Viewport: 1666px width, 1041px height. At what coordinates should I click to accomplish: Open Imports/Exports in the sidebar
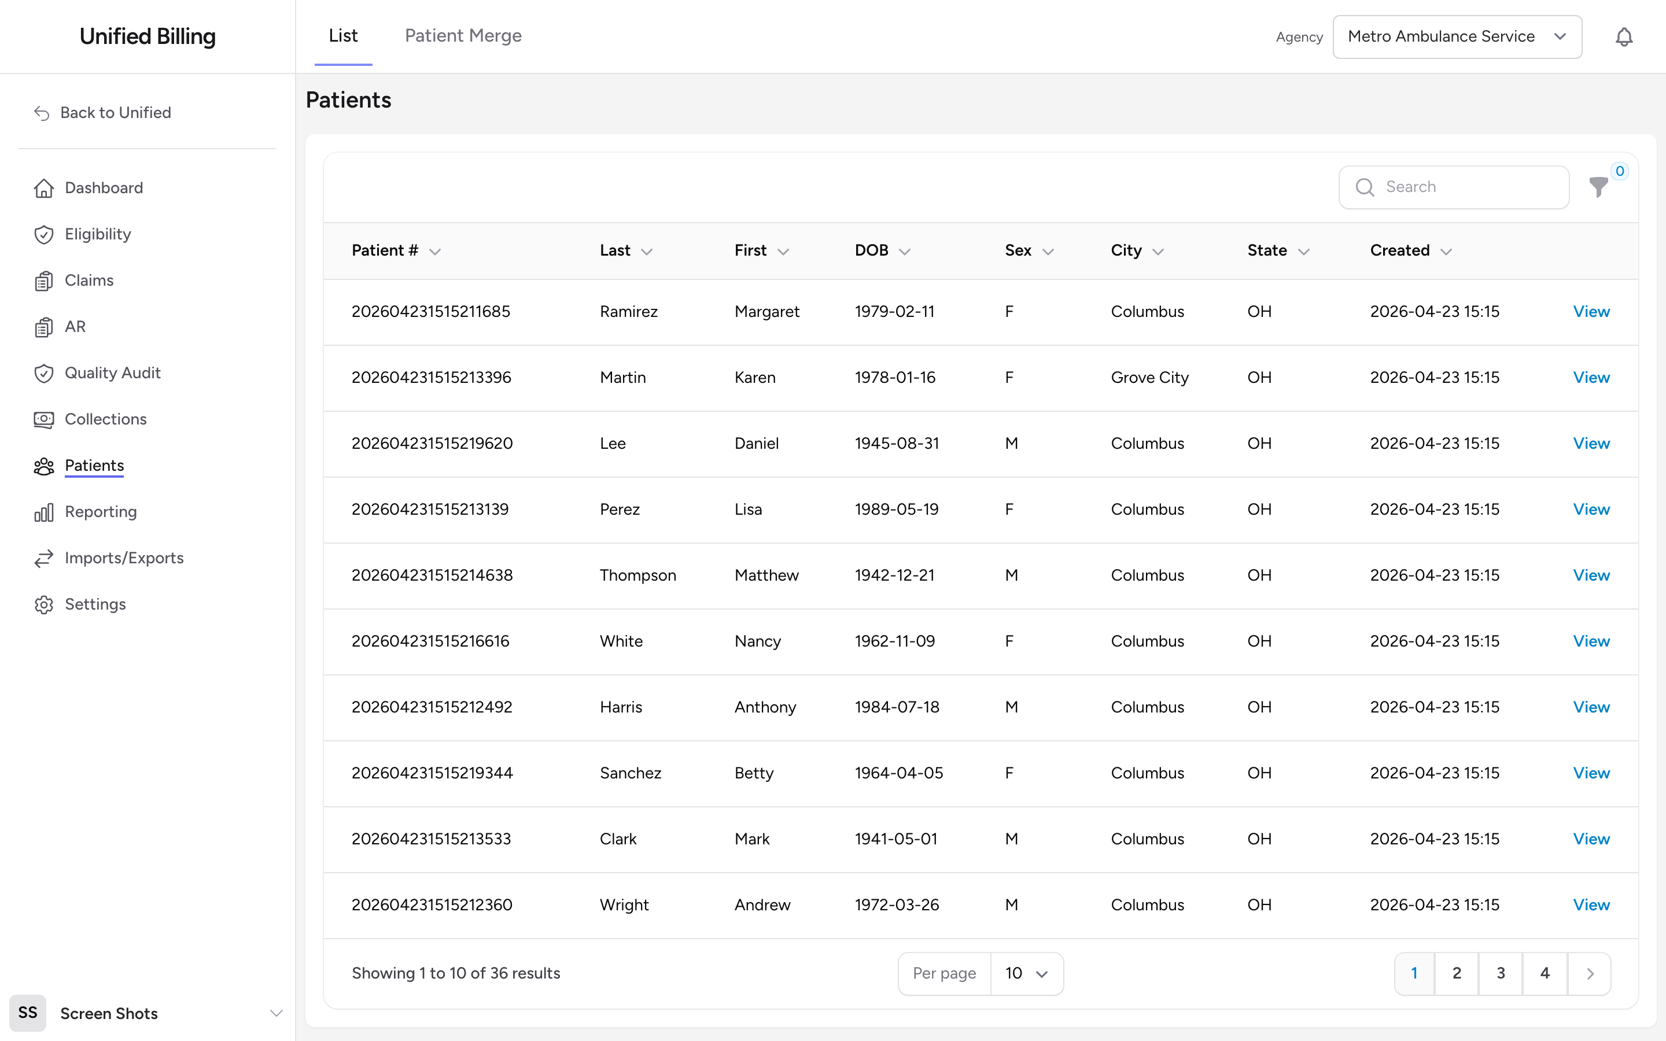[x=124, y=558]
